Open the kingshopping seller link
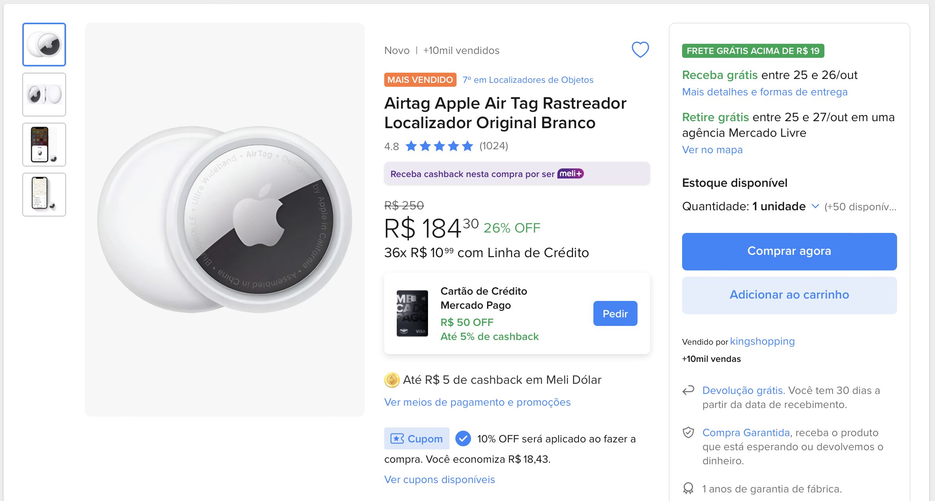935x501 pixels. point(762,341)
